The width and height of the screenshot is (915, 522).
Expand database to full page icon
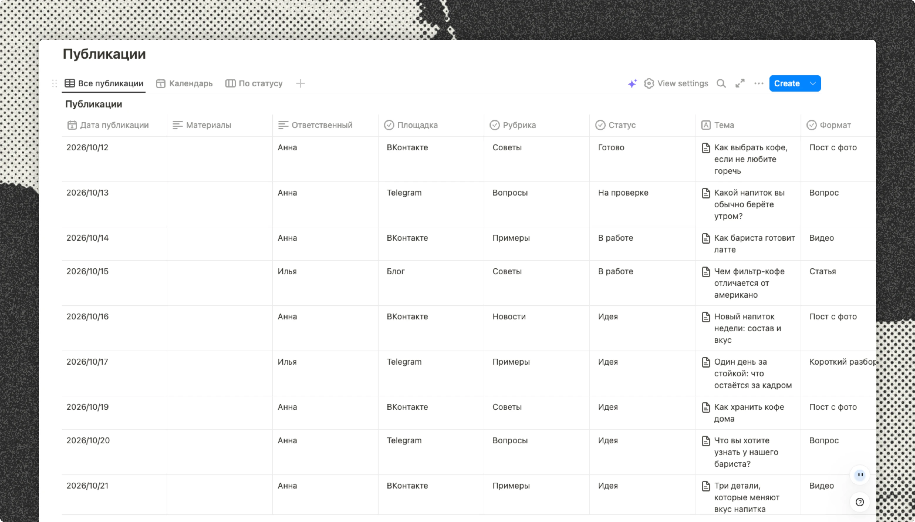(x=740, y=84)
